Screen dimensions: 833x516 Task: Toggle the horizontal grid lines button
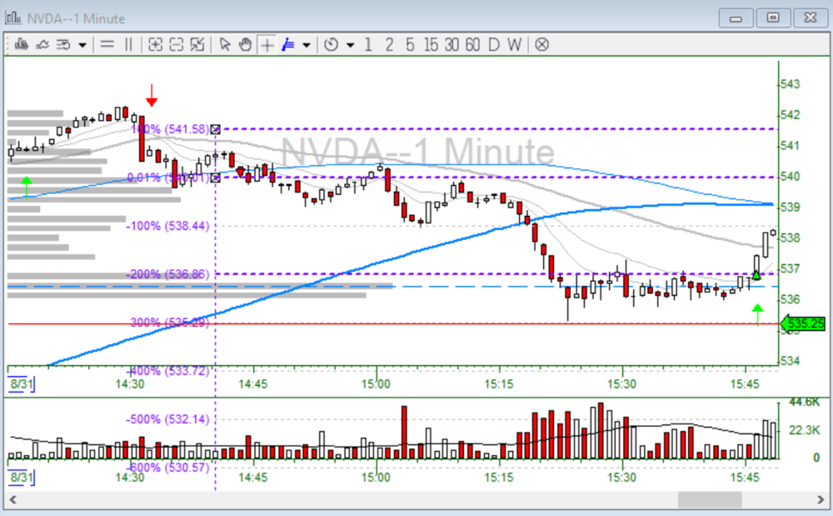107,45
